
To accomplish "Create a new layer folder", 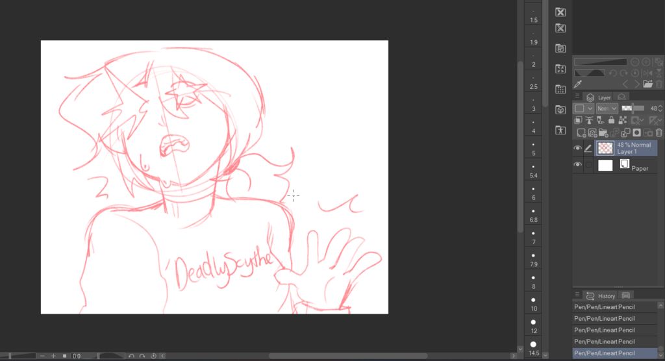I will (603, 132).
